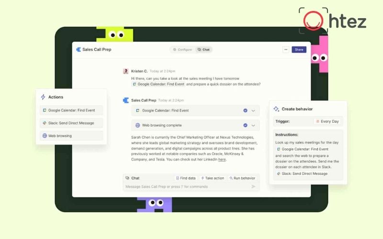Select Google Calendar: Find Event in Actions panel
This screenshot has width=383, height=239.
(71, 110)
